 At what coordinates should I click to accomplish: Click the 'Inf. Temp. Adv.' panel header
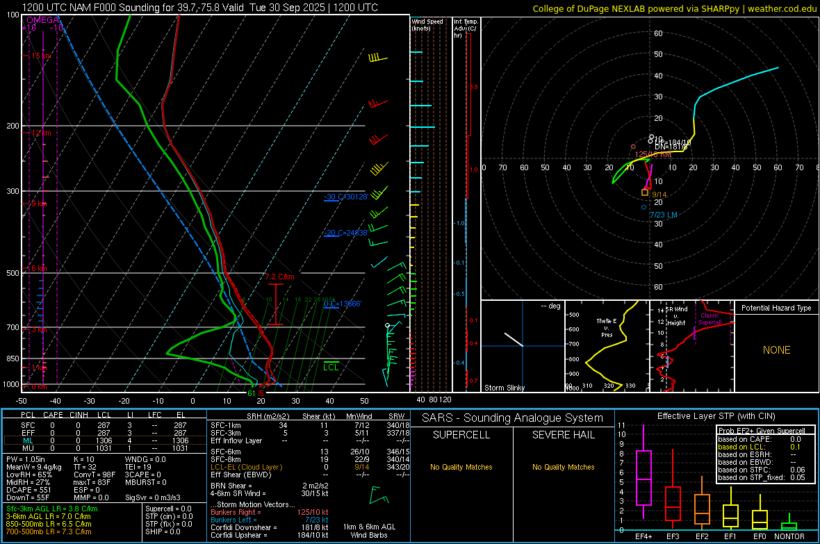point(465,28)
